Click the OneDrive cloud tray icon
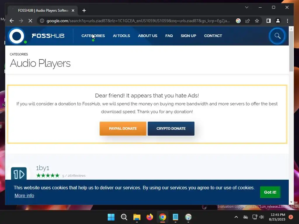 [x=245, y=217]
